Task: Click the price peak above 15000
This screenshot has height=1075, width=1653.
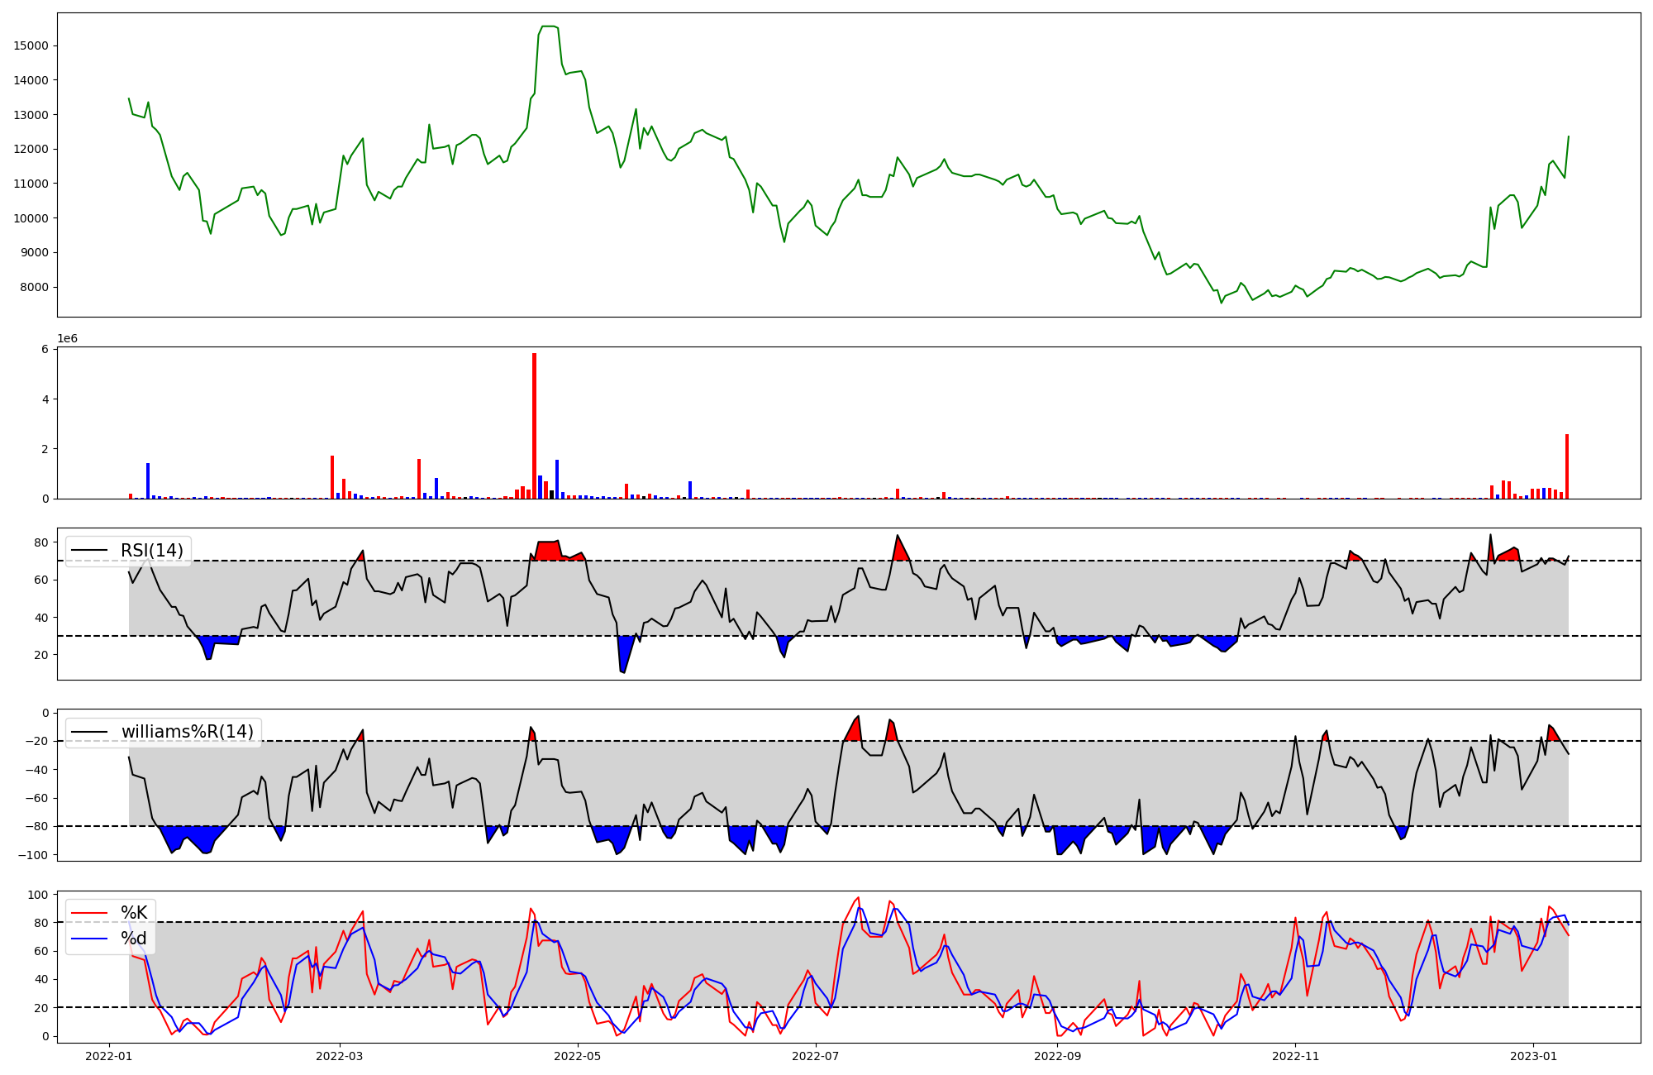Action: 549,26
